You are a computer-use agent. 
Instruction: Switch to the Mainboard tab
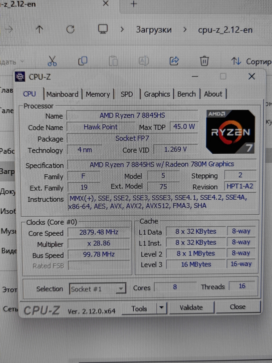[x=63, y=94]
